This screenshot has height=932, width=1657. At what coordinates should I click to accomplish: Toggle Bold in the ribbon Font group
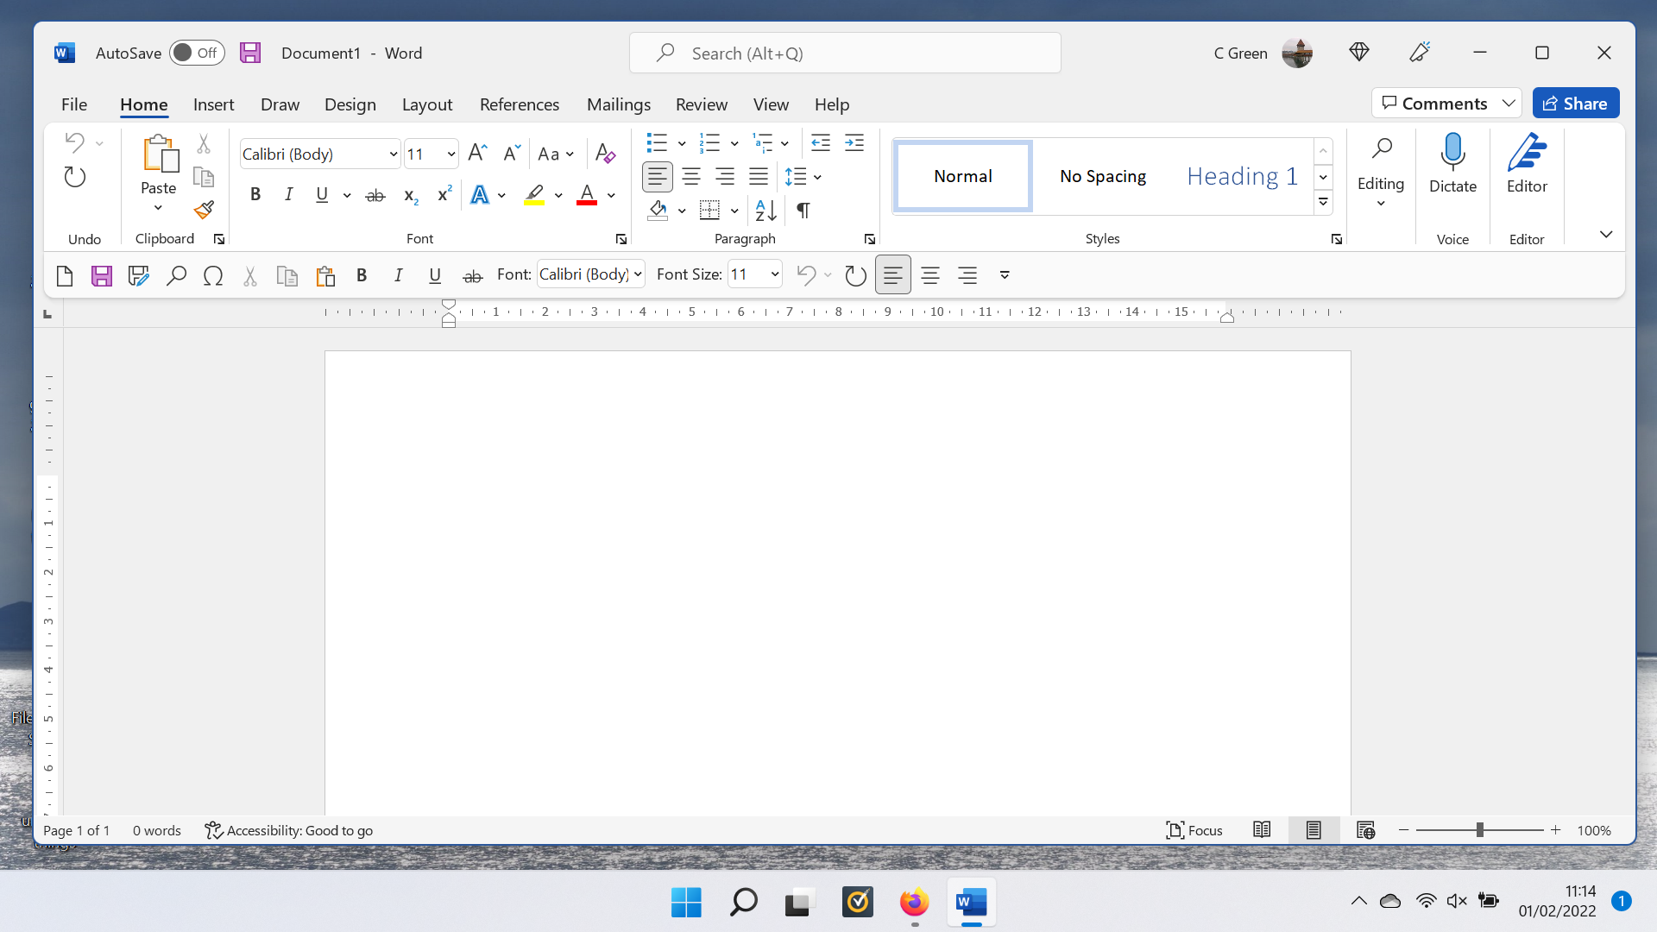click(255, 195)
